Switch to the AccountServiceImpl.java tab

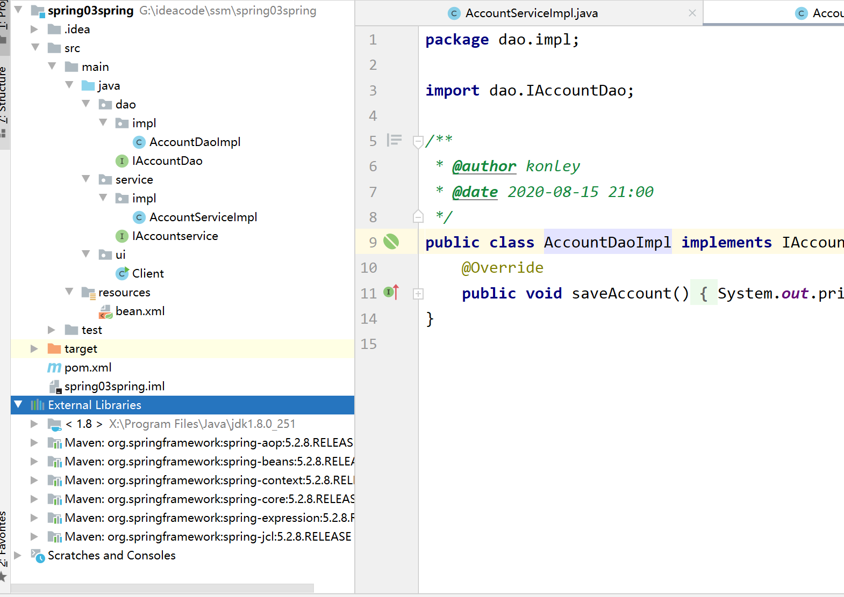coord(531,13)
